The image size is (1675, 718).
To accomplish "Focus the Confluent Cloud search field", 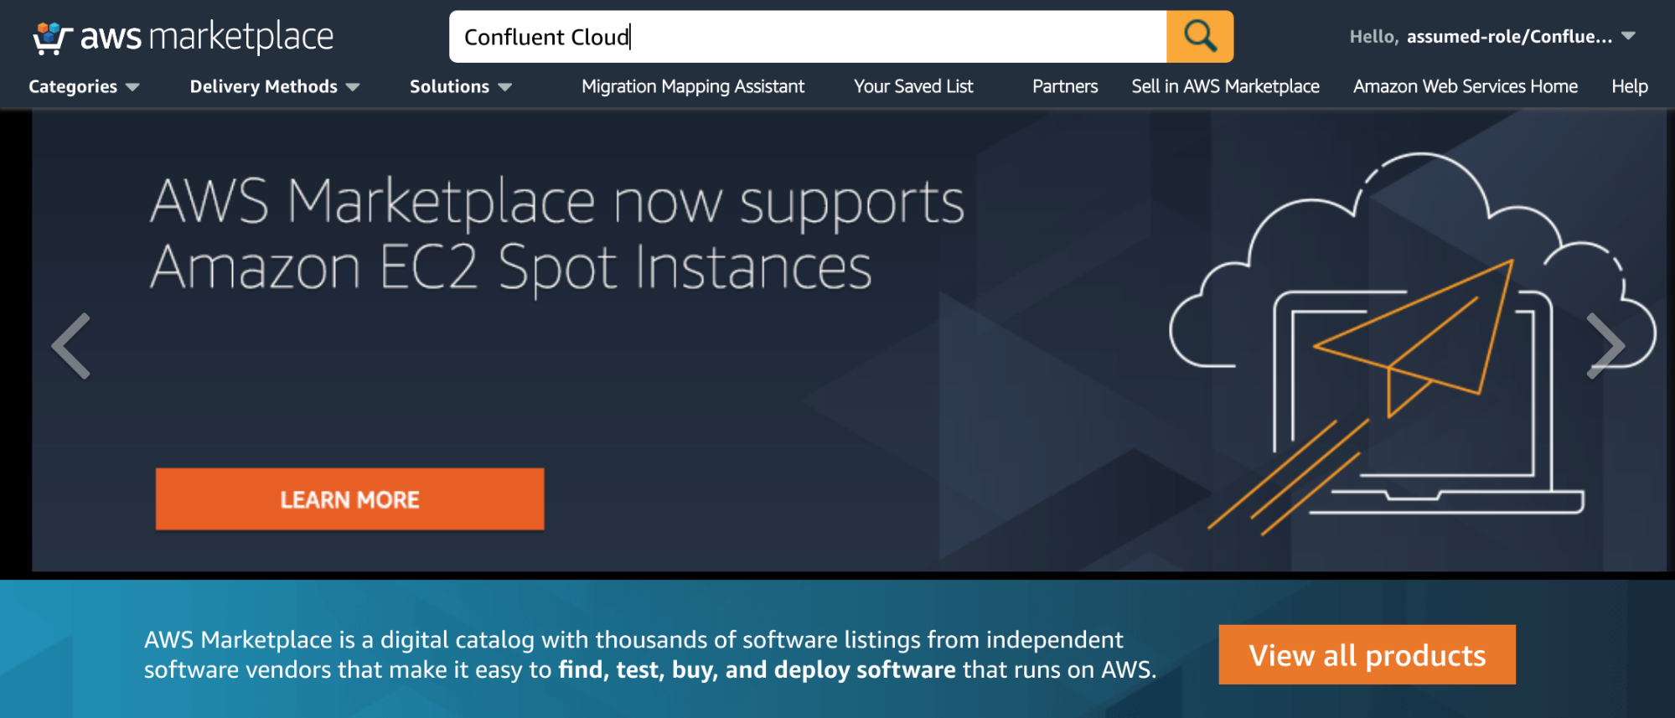I will click(x=808, y=37).
